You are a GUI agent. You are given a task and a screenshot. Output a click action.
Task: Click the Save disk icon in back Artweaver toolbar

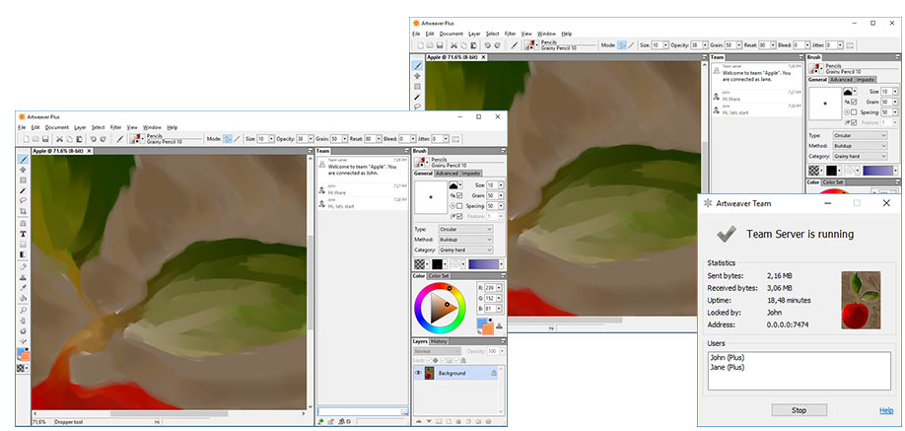coord(440,45)
